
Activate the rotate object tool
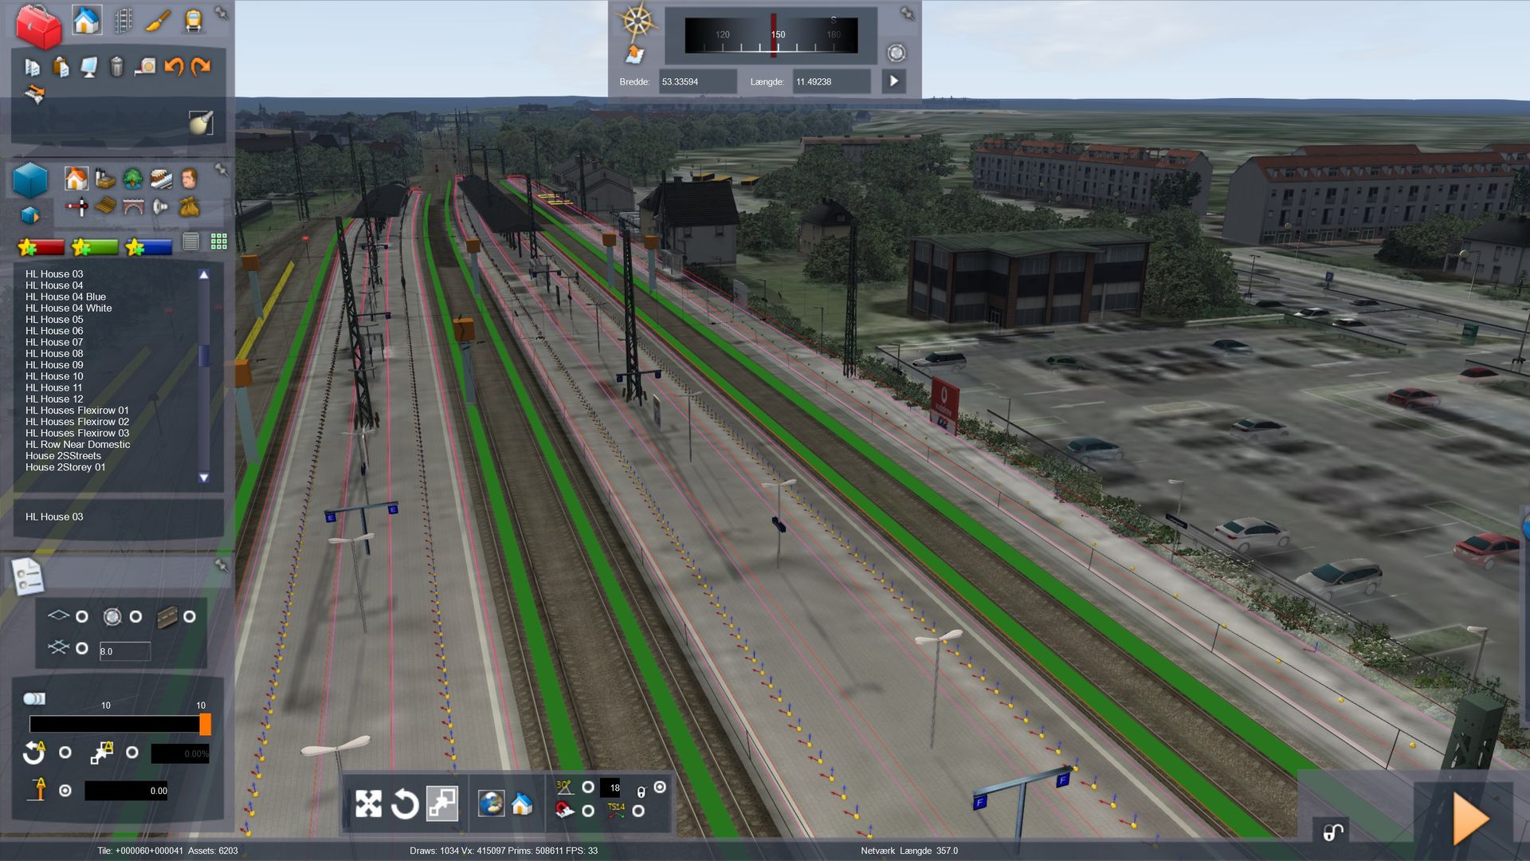[404, 804]
